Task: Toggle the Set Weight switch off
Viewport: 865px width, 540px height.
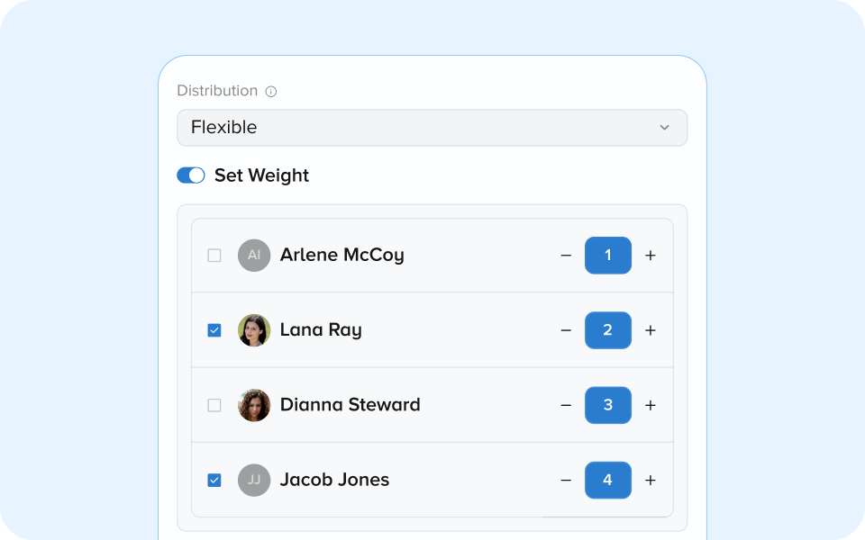Action: click(x=191, y=175)
